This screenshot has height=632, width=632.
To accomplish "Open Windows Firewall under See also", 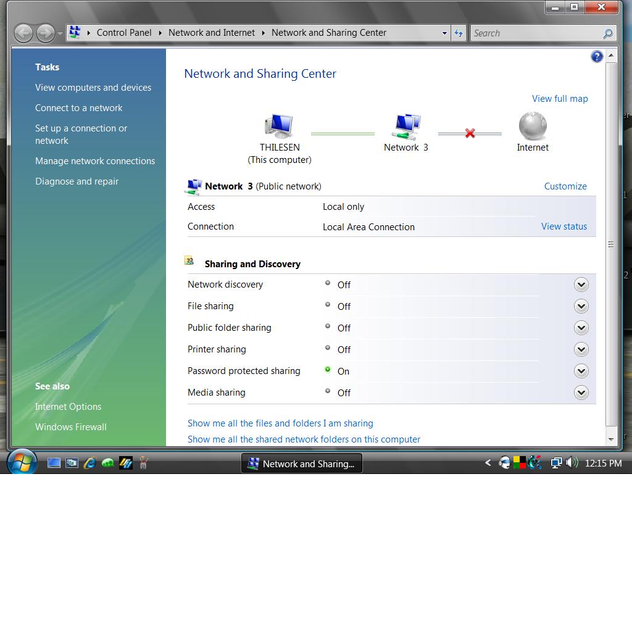I will pyautogui.click(x=70, y=427).
